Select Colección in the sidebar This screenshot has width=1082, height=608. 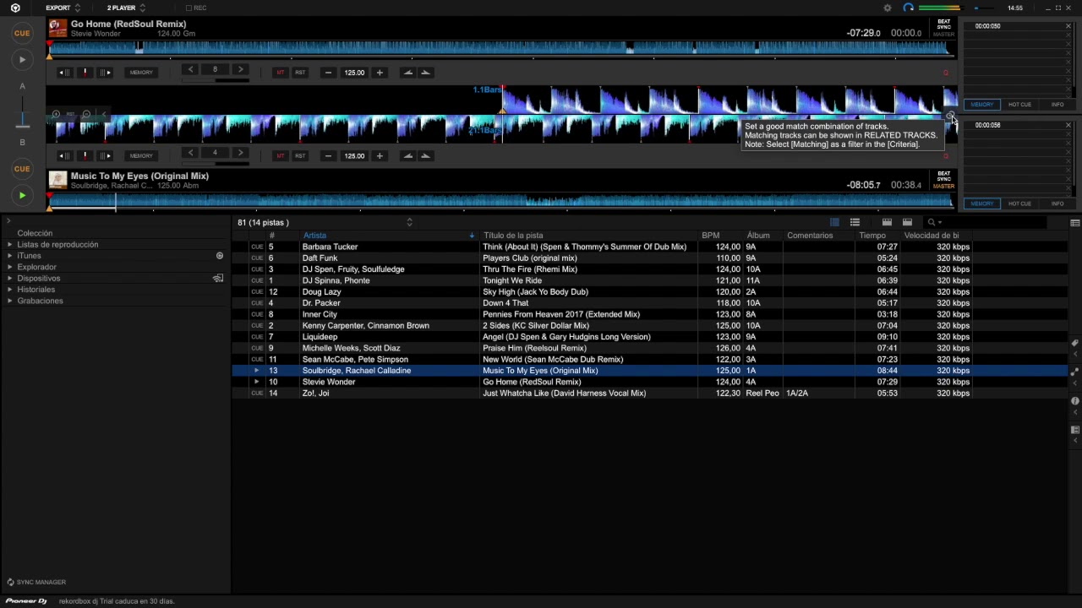click(35, 233)
